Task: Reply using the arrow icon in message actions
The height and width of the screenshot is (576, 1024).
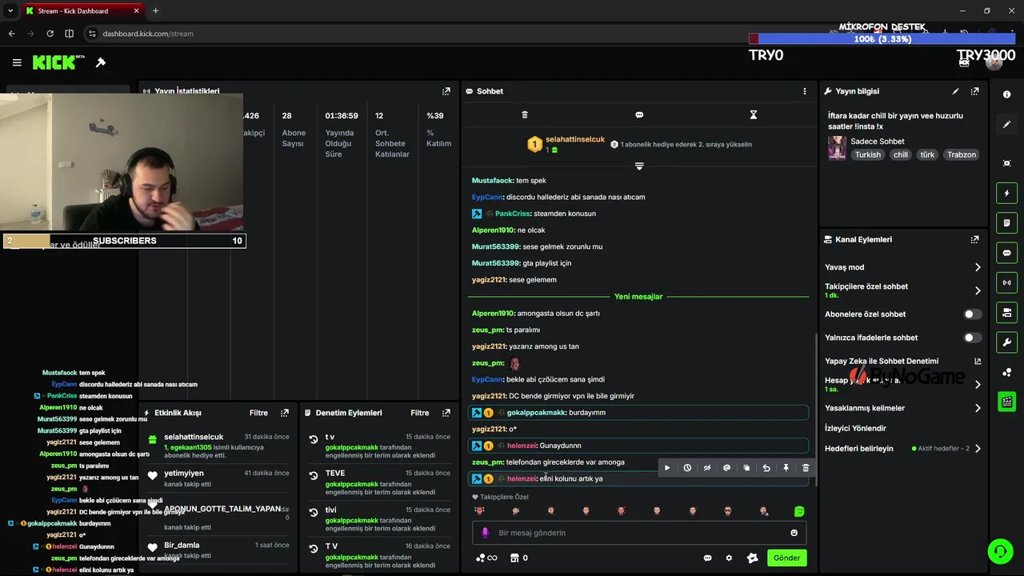Action: coord(766,468)
